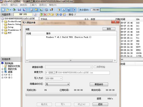Click the green Compress ISO disc icon
The image size is (143, 107).
click(41, 10)
